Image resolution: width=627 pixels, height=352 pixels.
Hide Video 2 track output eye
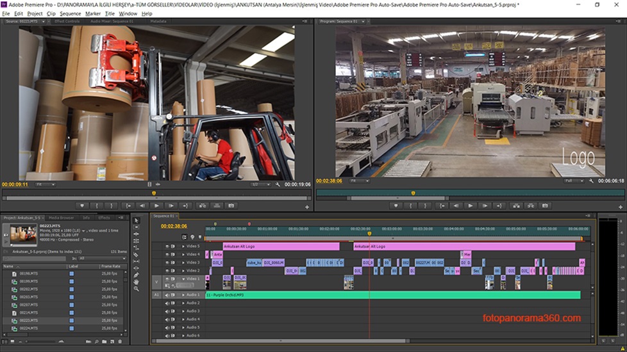coord(167,271)
